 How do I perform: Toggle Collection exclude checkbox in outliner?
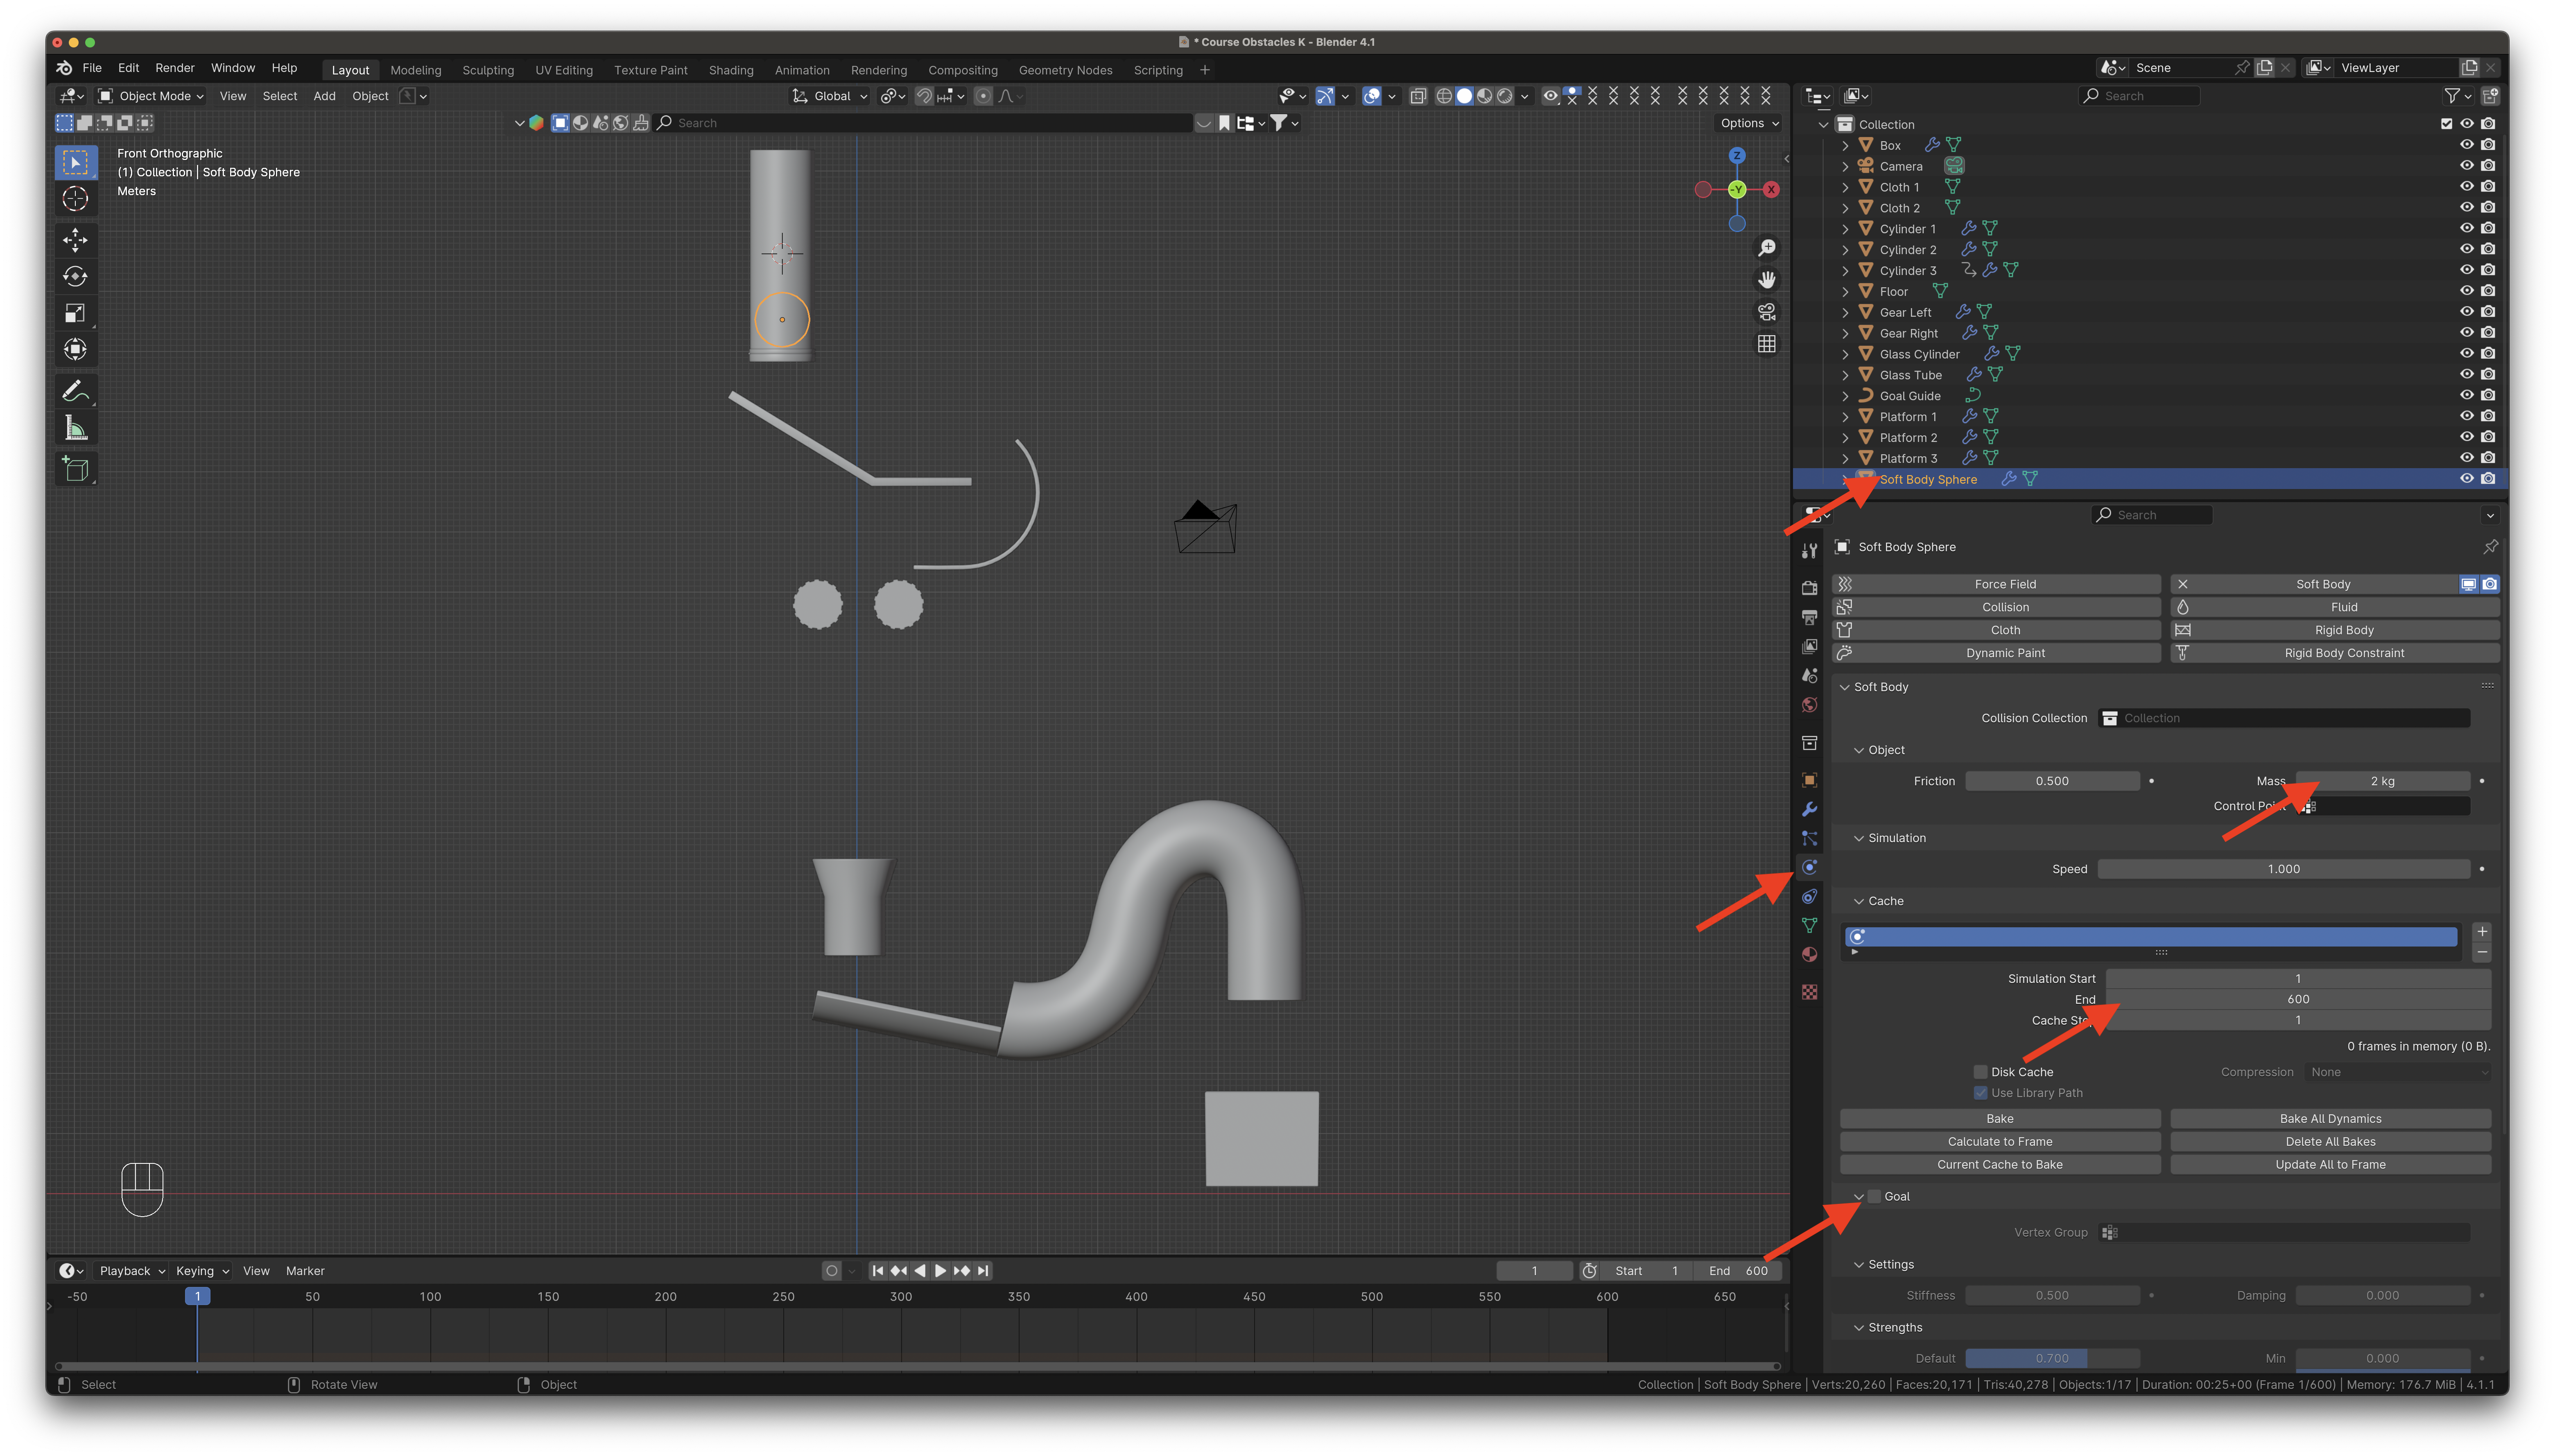coord(2446,124)
